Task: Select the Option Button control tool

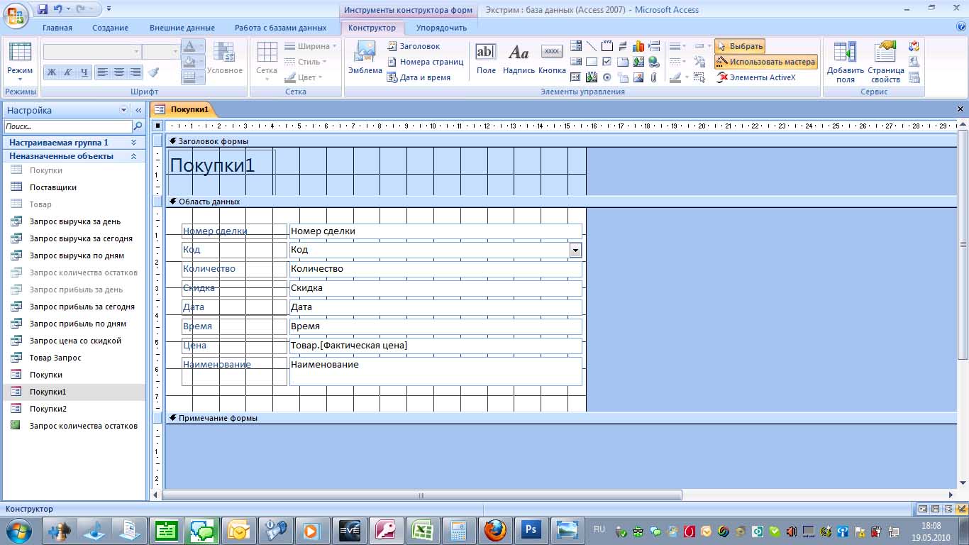Action: pos(607,77)
